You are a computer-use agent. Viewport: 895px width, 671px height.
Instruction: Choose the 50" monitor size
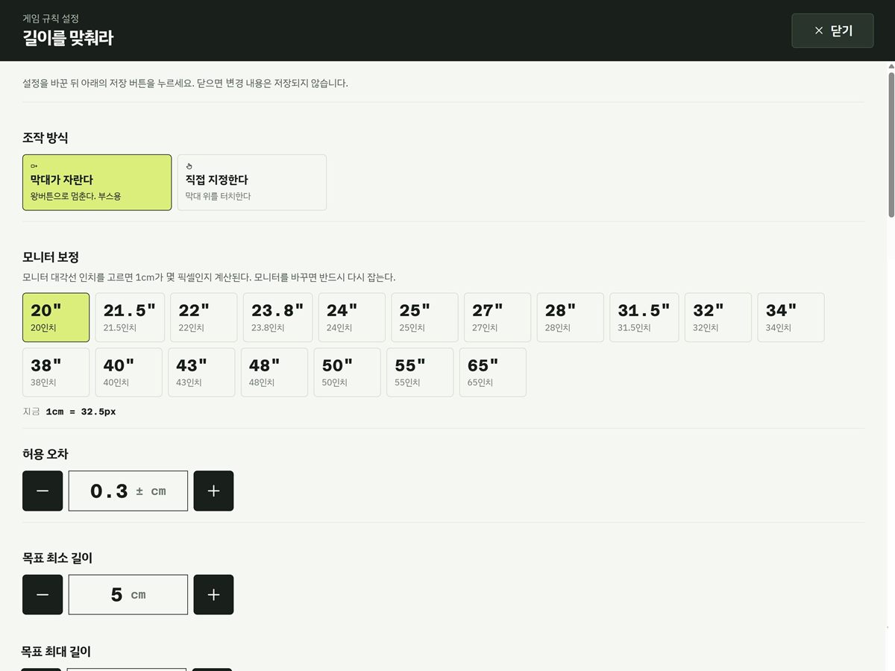click(347, 372)
